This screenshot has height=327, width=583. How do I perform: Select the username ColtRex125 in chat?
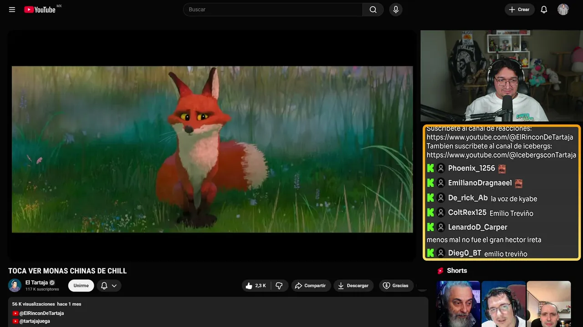pos(467,213)
